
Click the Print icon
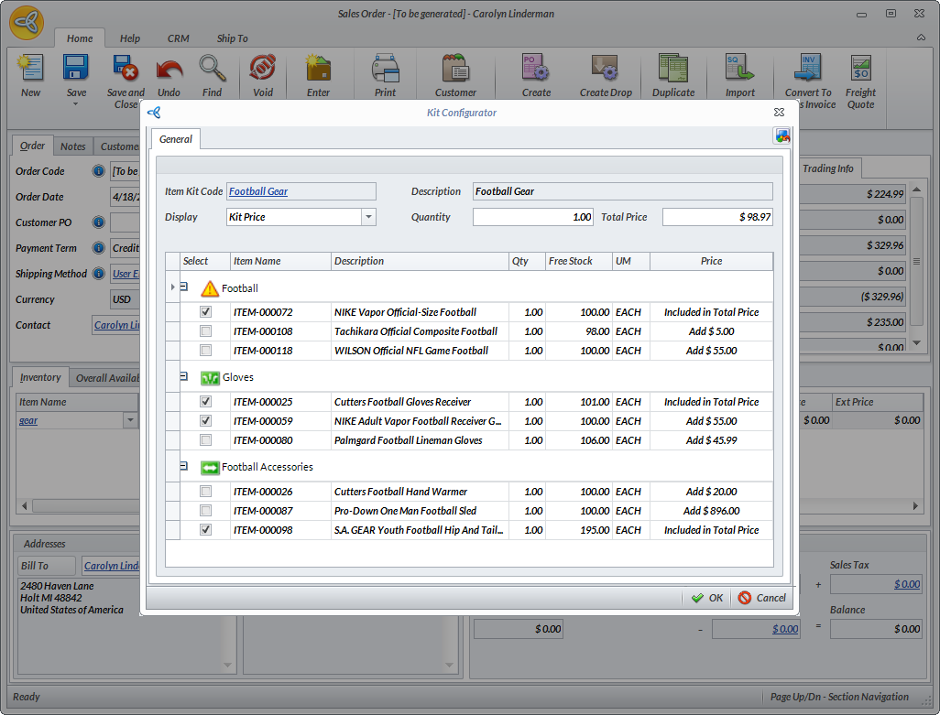click(x=385, y=70)
